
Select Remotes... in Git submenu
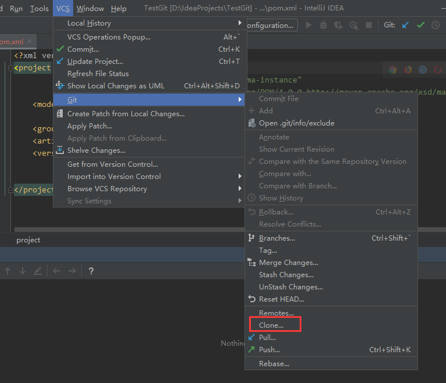tap(331, 313)
